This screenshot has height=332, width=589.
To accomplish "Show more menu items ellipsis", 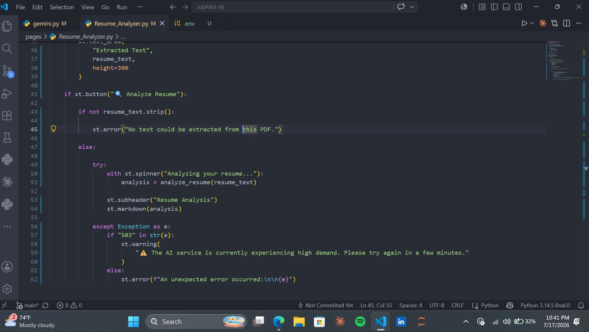I will [x=139, y=7].
